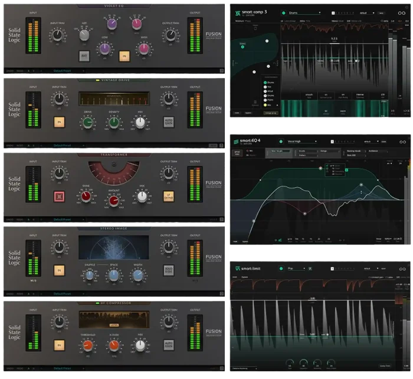Toggle LF Extend on the Transformer module
The height and width of the screenshot is (379, 413).
pos(169,196)
